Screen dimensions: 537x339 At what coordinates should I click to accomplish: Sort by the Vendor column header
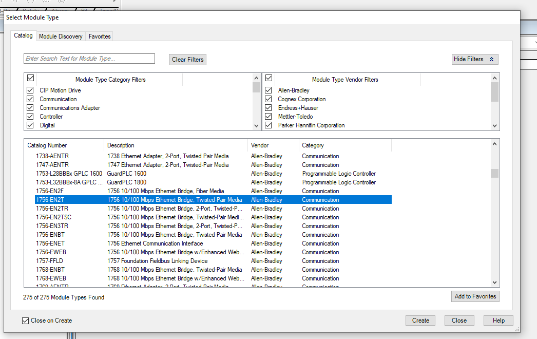click(273, 145)
